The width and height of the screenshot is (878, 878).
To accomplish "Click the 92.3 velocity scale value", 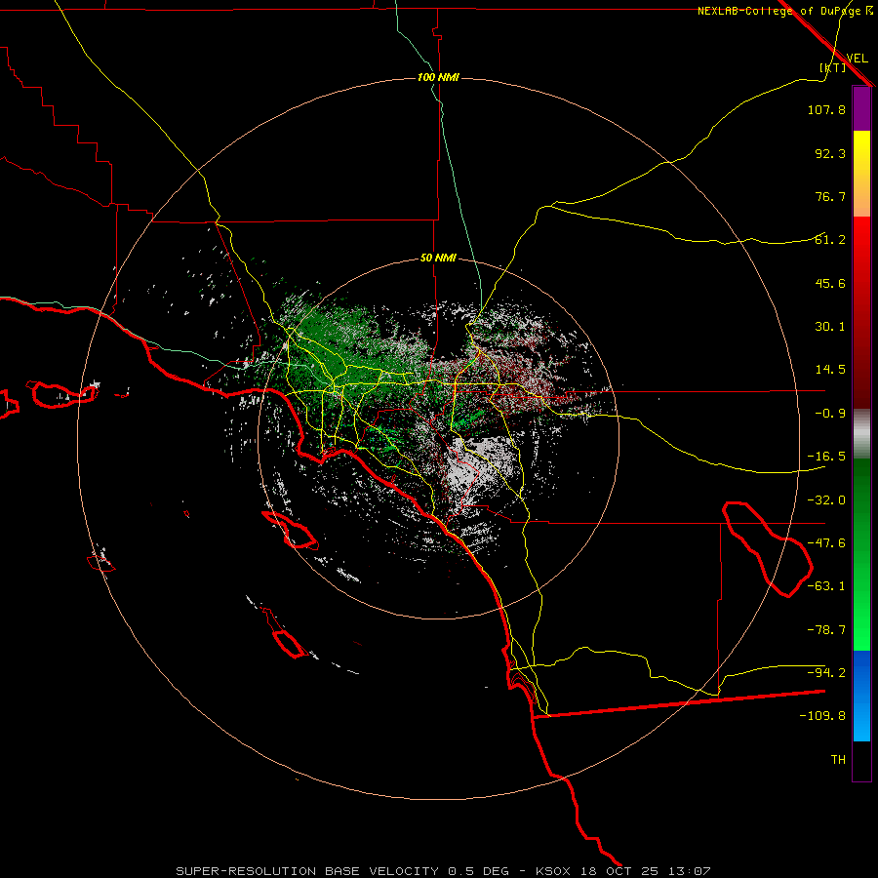I will point(830,153).
